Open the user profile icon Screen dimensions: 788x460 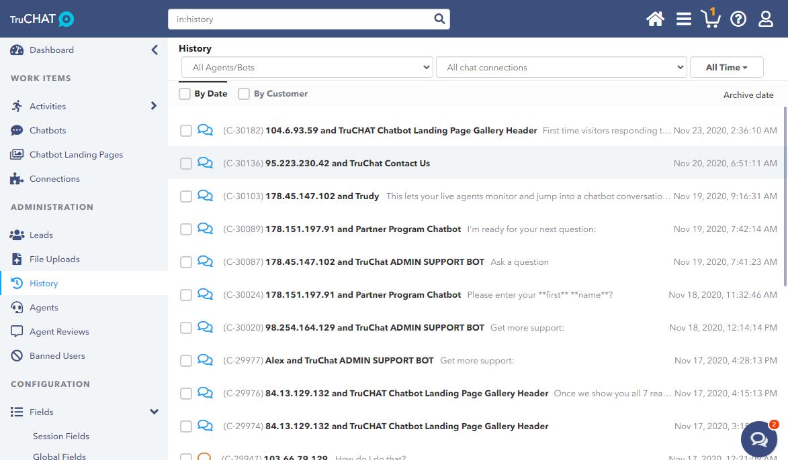(x=765, y=19)
